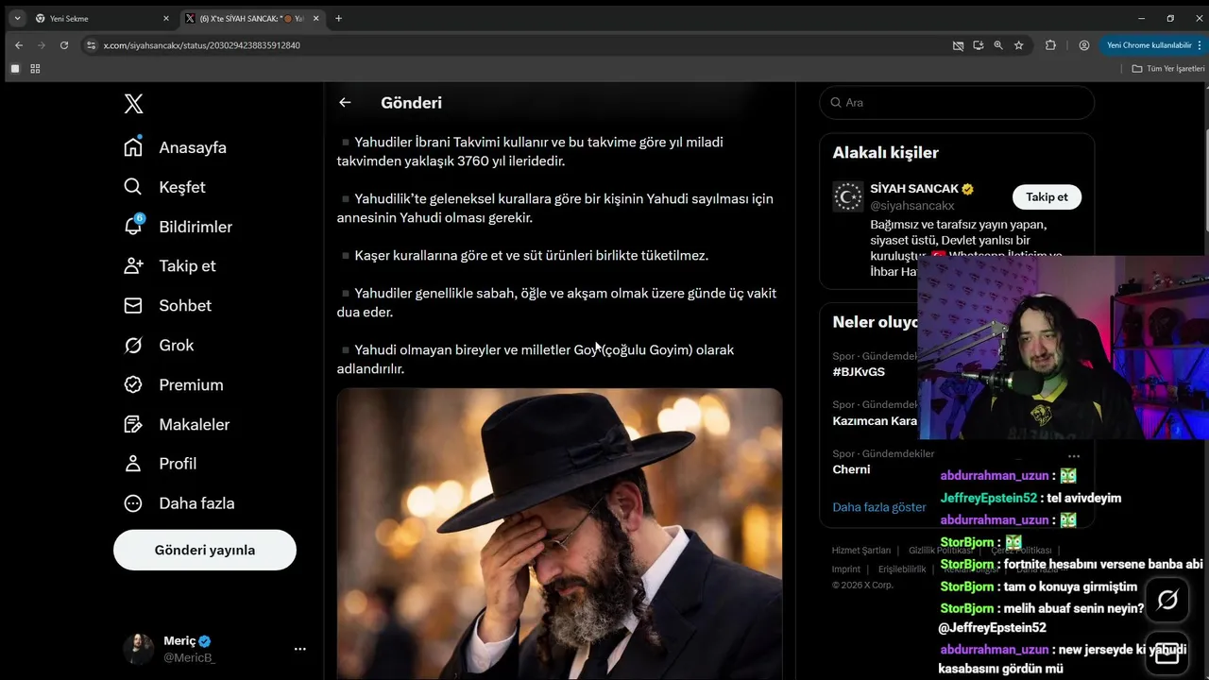Open Grok icon in sidebar
This screenshot has height=680, width=1209.
[133, 346]
